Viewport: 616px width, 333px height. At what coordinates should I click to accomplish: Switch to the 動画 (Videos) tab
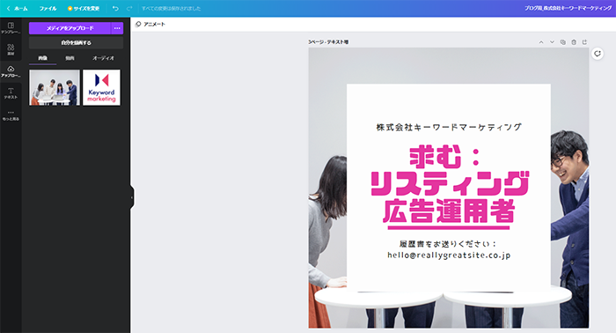(70, 58)
